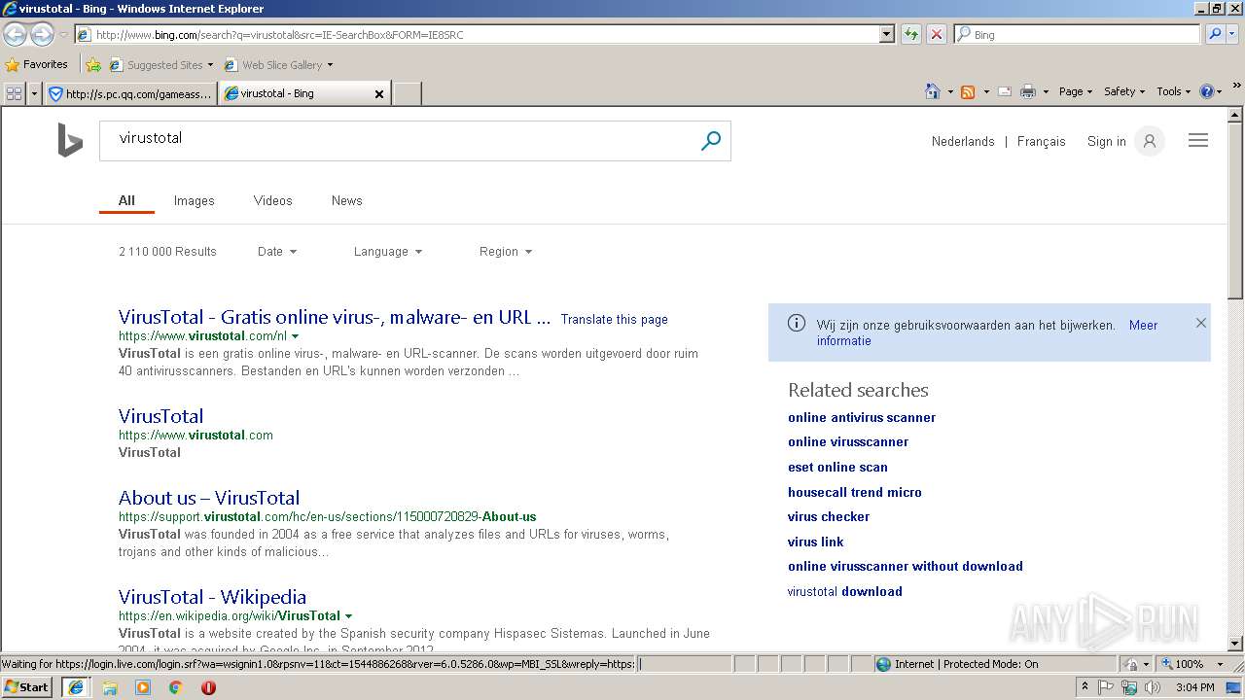Open recent pages dropdown arrow

[x=63, y=35]
